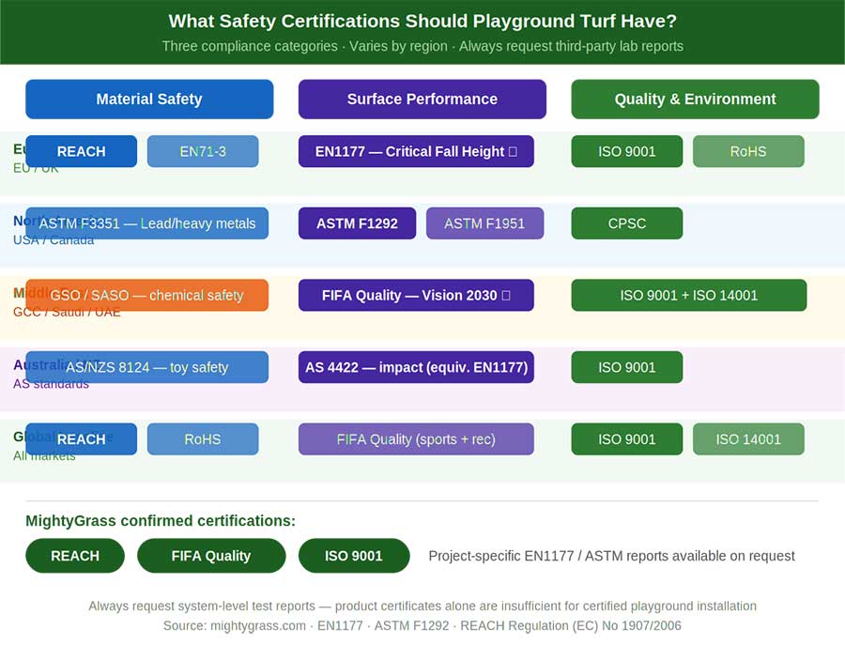
Task: Select the RoHS badge next to ISO 9001
Action: [x=748, y=151]
